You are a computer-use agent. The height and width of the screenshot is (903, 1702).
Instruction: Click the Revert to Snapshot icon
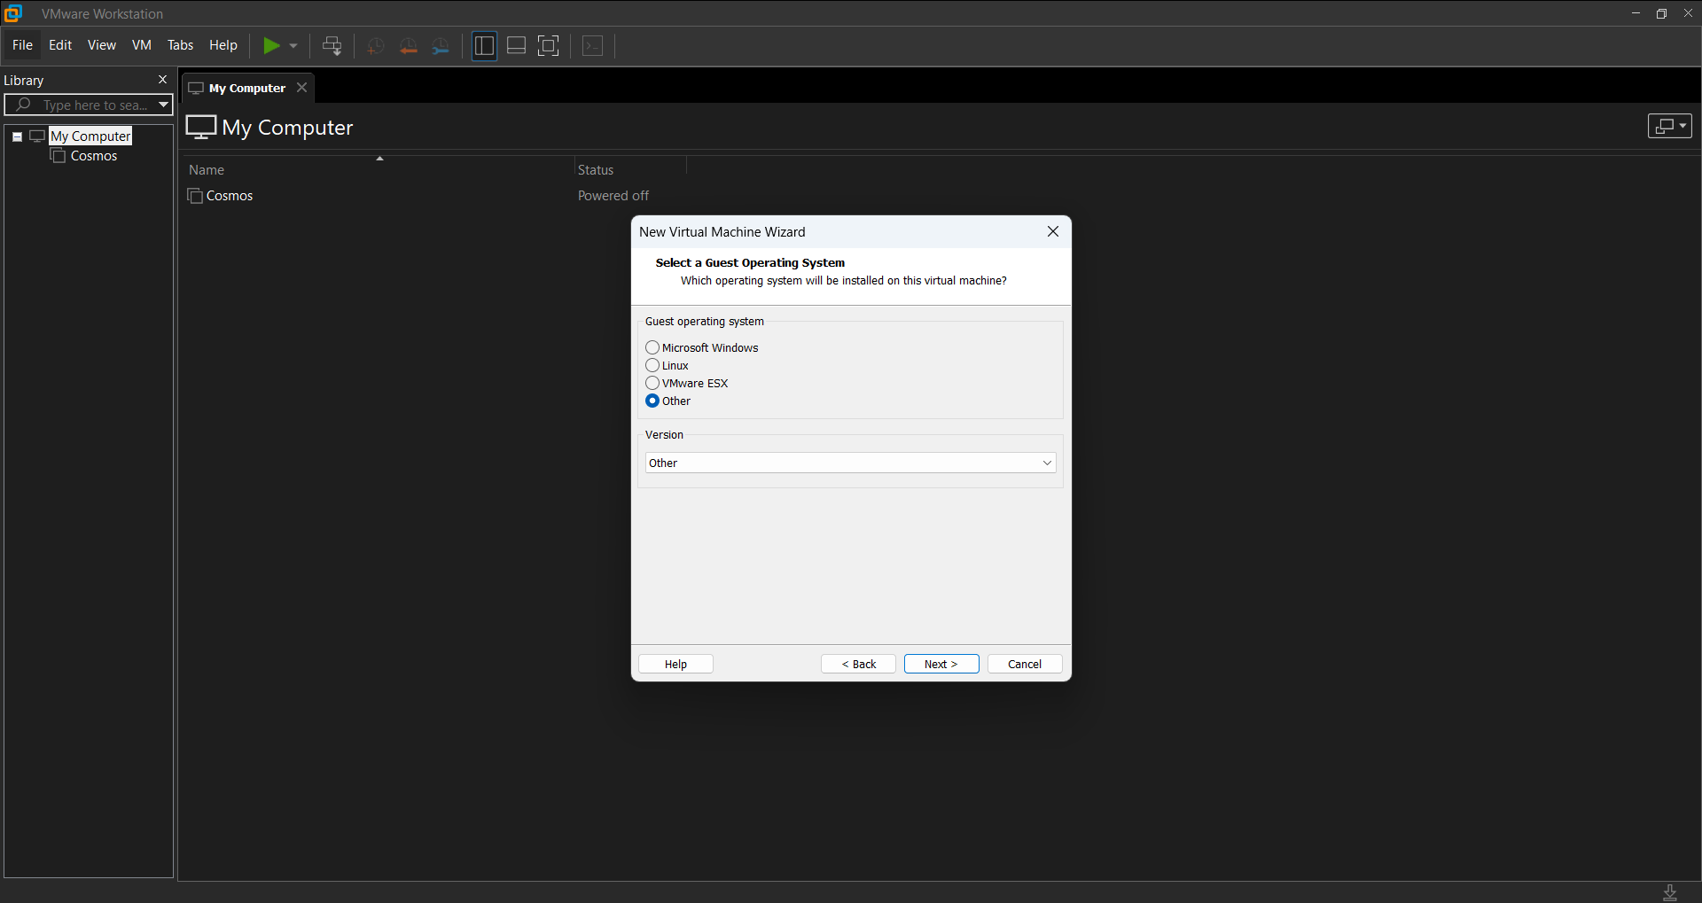coord(409,46)
